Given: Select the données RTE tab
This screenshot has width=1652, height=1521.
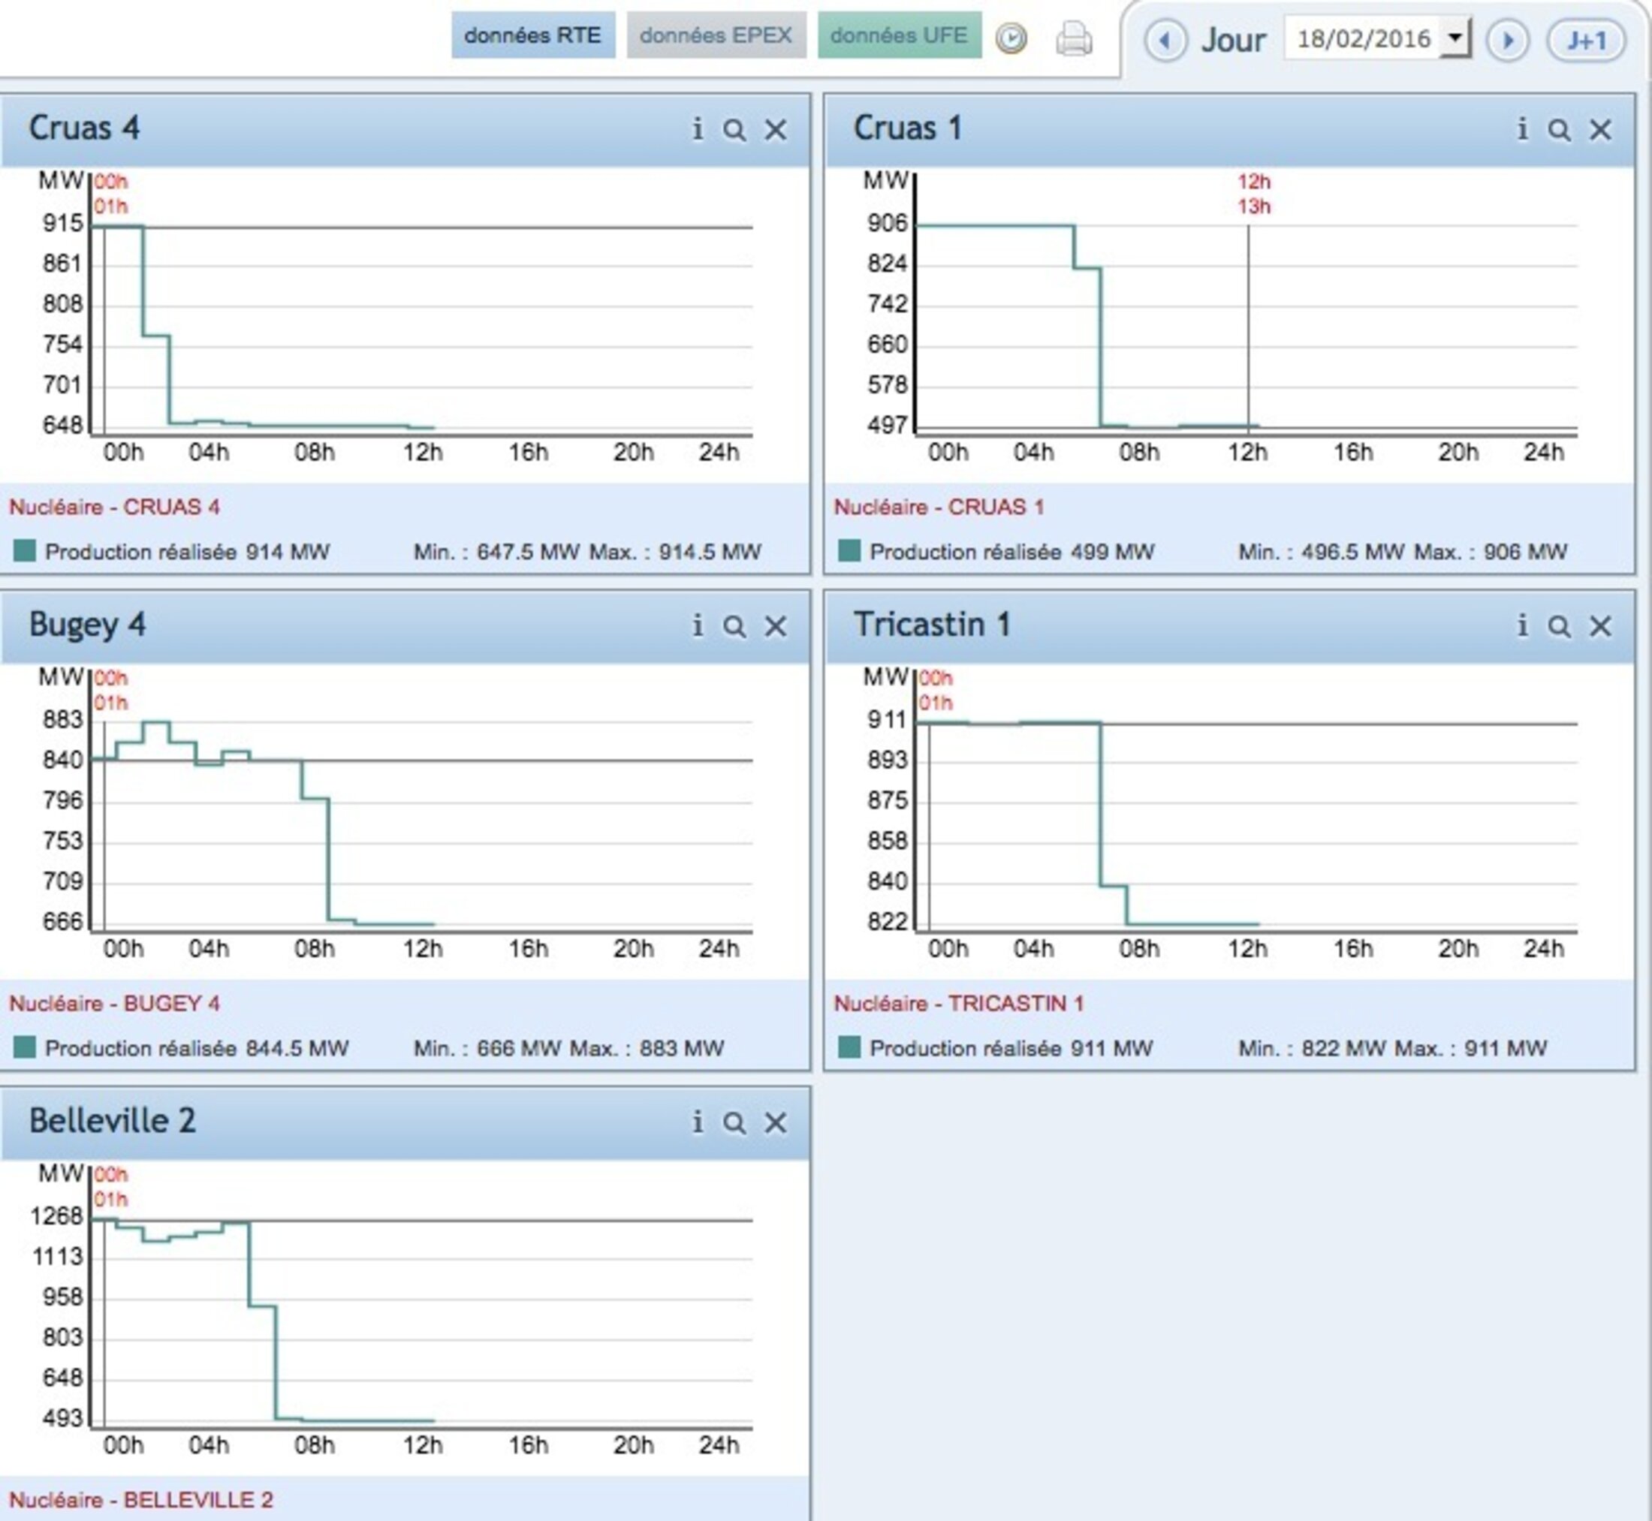Looking at the screenshot, I should pos(532,35).
